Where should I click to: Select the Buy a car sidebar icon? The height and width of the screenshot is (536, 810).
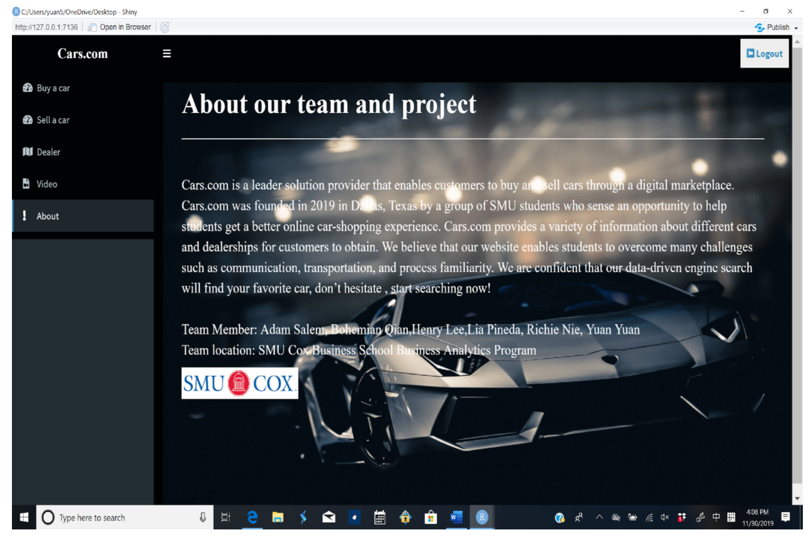[x=27, y=88]
